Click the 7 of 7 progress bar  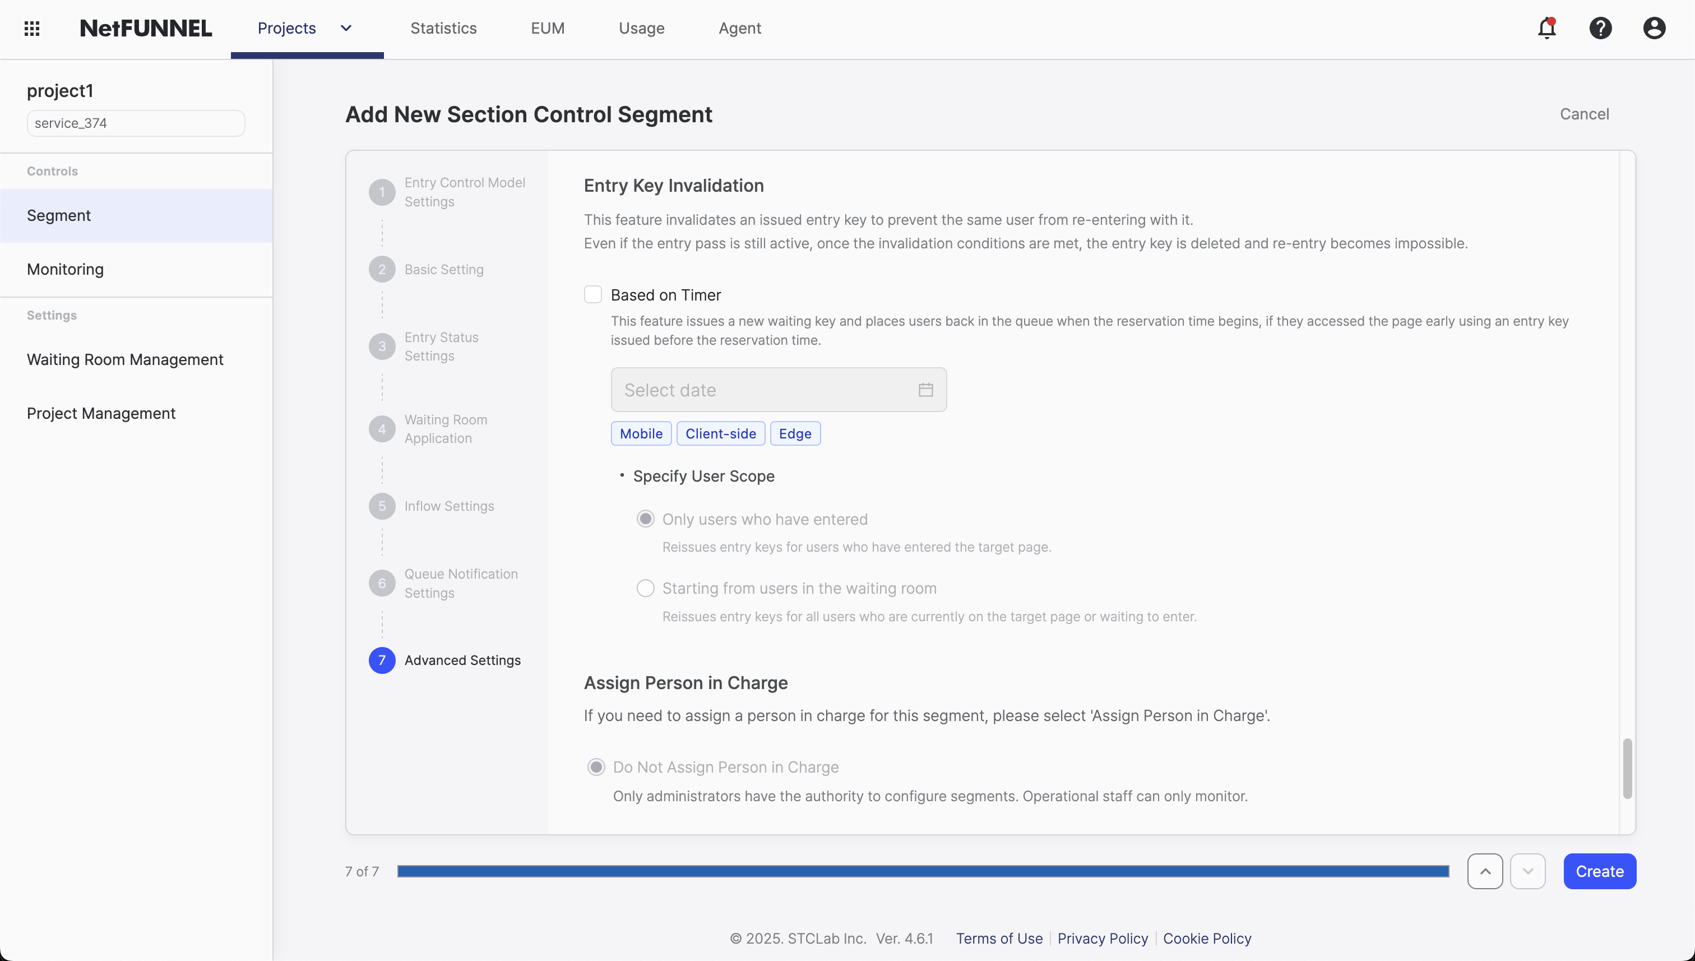(x=923, y=871)
